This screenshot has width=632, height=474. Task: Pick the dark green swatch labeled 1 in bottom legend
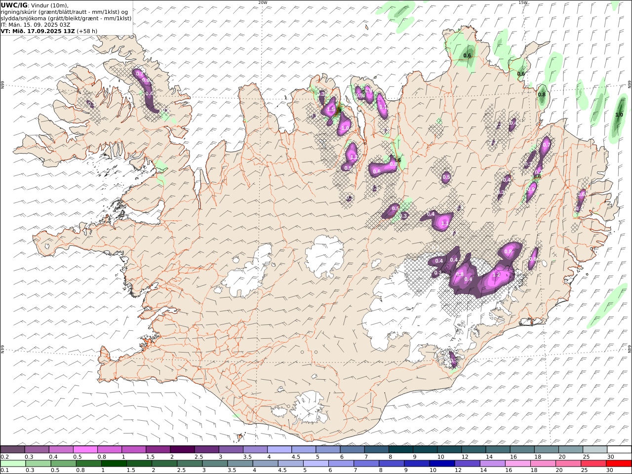pyautogui.click(x=114, y=463)
